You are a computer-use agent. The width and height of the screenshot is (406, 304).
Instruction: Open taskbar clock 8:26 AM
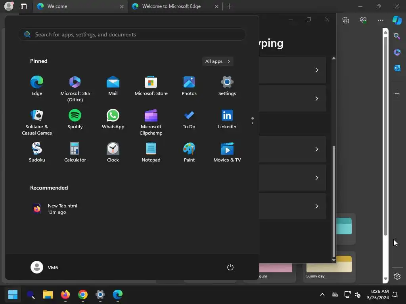point(378,294)
